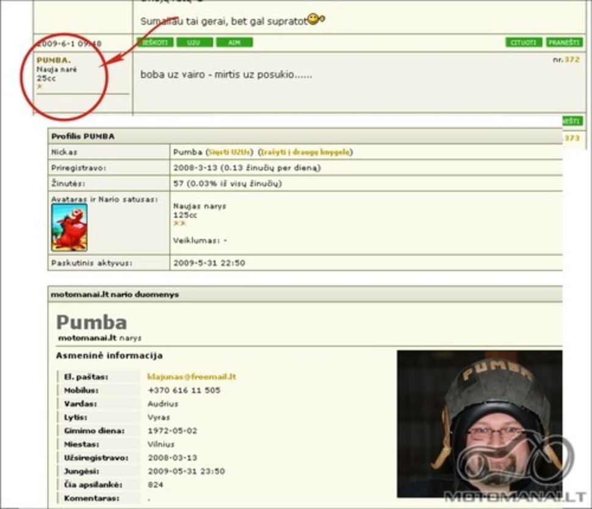This screenshot has width=592, height=509.
Task: Click the phone number +370 616 11 505
Action: (184, 390)
